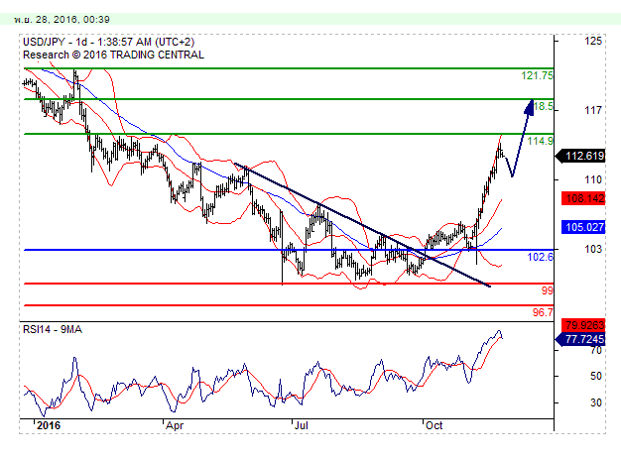Select the 102.6 blue pivot label
Screen dimensions: 621x459
[x=540, y=257]
